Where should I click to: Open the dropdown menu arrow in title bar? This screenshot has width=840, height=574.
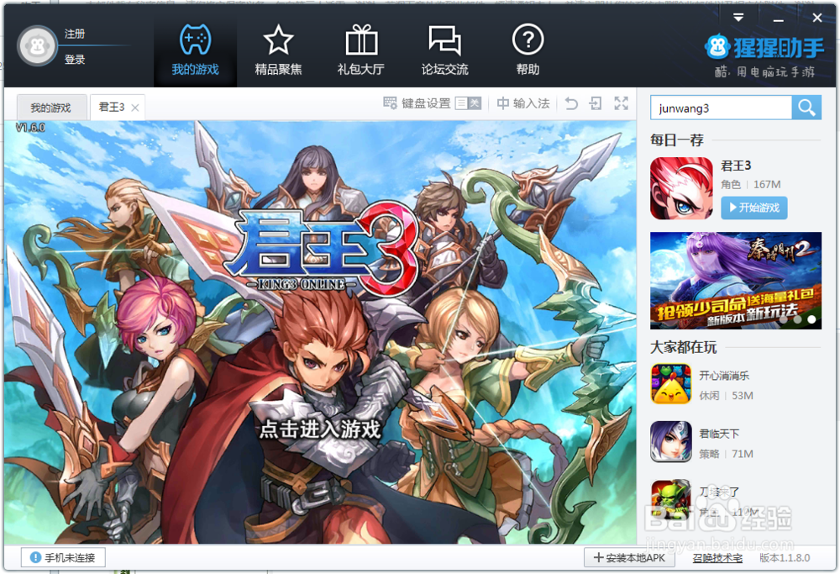click(738, 18)
